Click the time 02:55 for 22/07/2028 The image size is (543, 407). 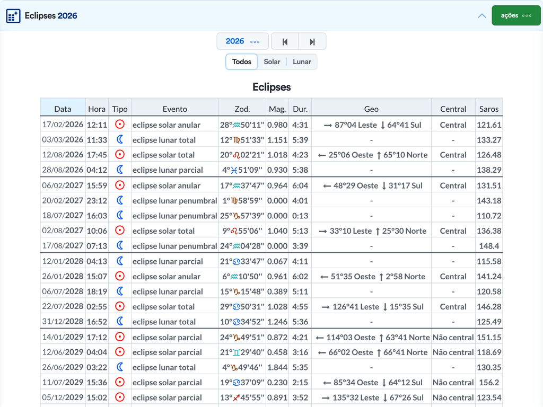[x=97, y=307]
